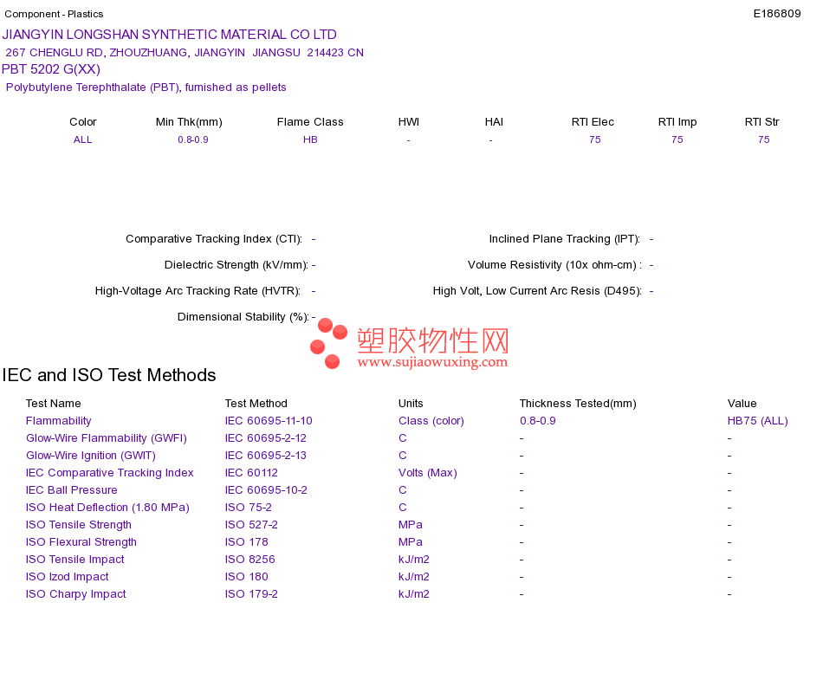Click the Value column header

pyautogui.click(x=742, y=403)
